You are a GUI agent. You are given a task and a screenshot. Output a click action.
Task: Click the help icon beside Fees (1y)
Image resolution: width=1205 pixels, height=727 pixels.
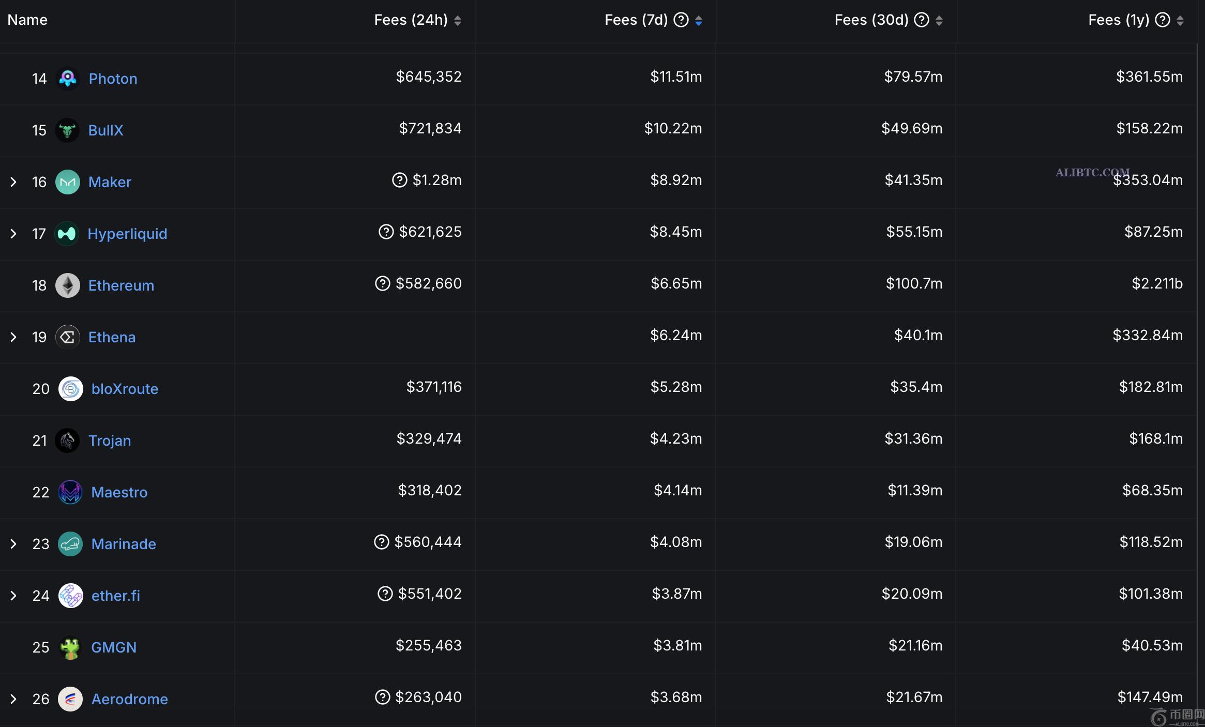[x=1163, y=20]
